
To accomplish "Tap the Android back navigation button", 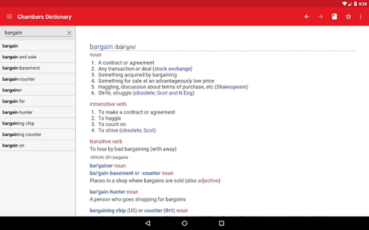I will pos(148,223).
